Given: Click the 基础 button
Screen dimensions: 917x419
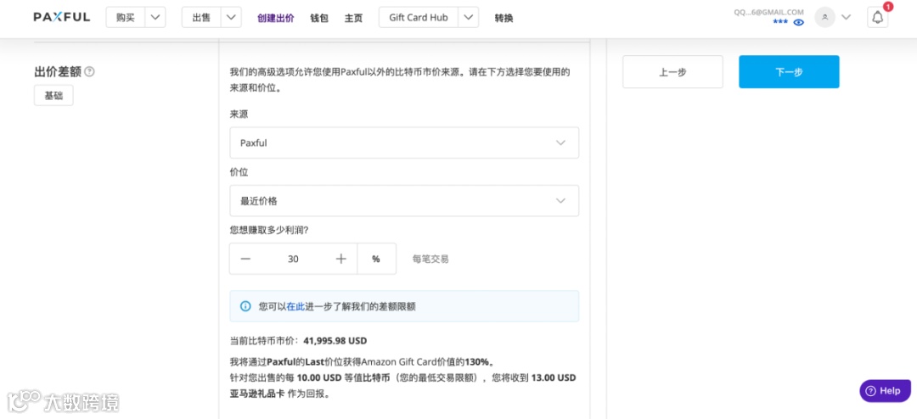Looking at the screenshot, I should tap(53, 96).
